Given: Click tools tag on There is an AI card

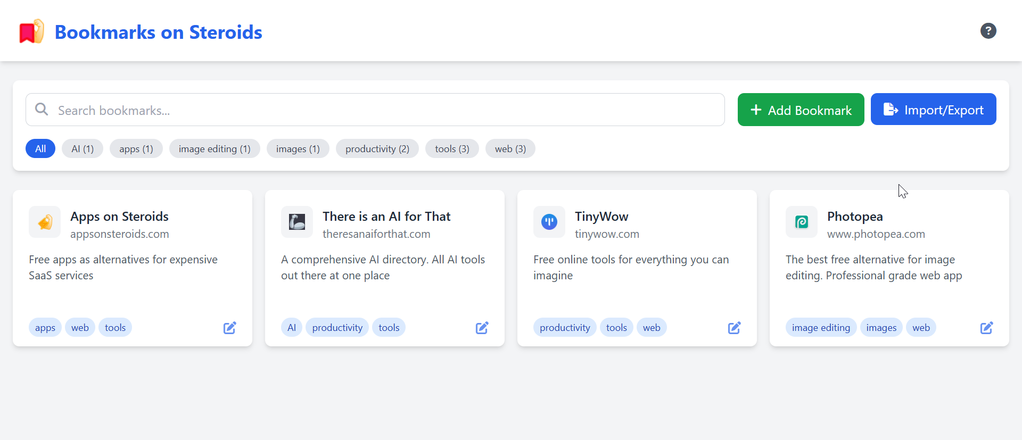Looking at the screenshot, I should point(389,328).
